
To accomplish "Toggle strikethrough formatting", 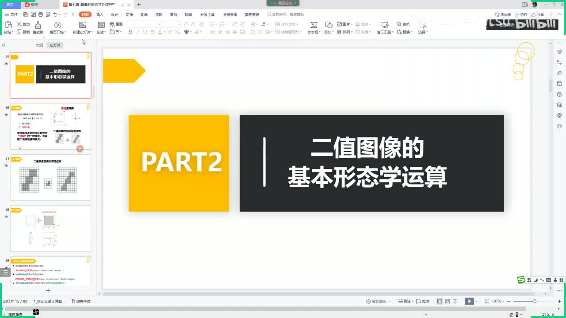I will coord(153,32).
